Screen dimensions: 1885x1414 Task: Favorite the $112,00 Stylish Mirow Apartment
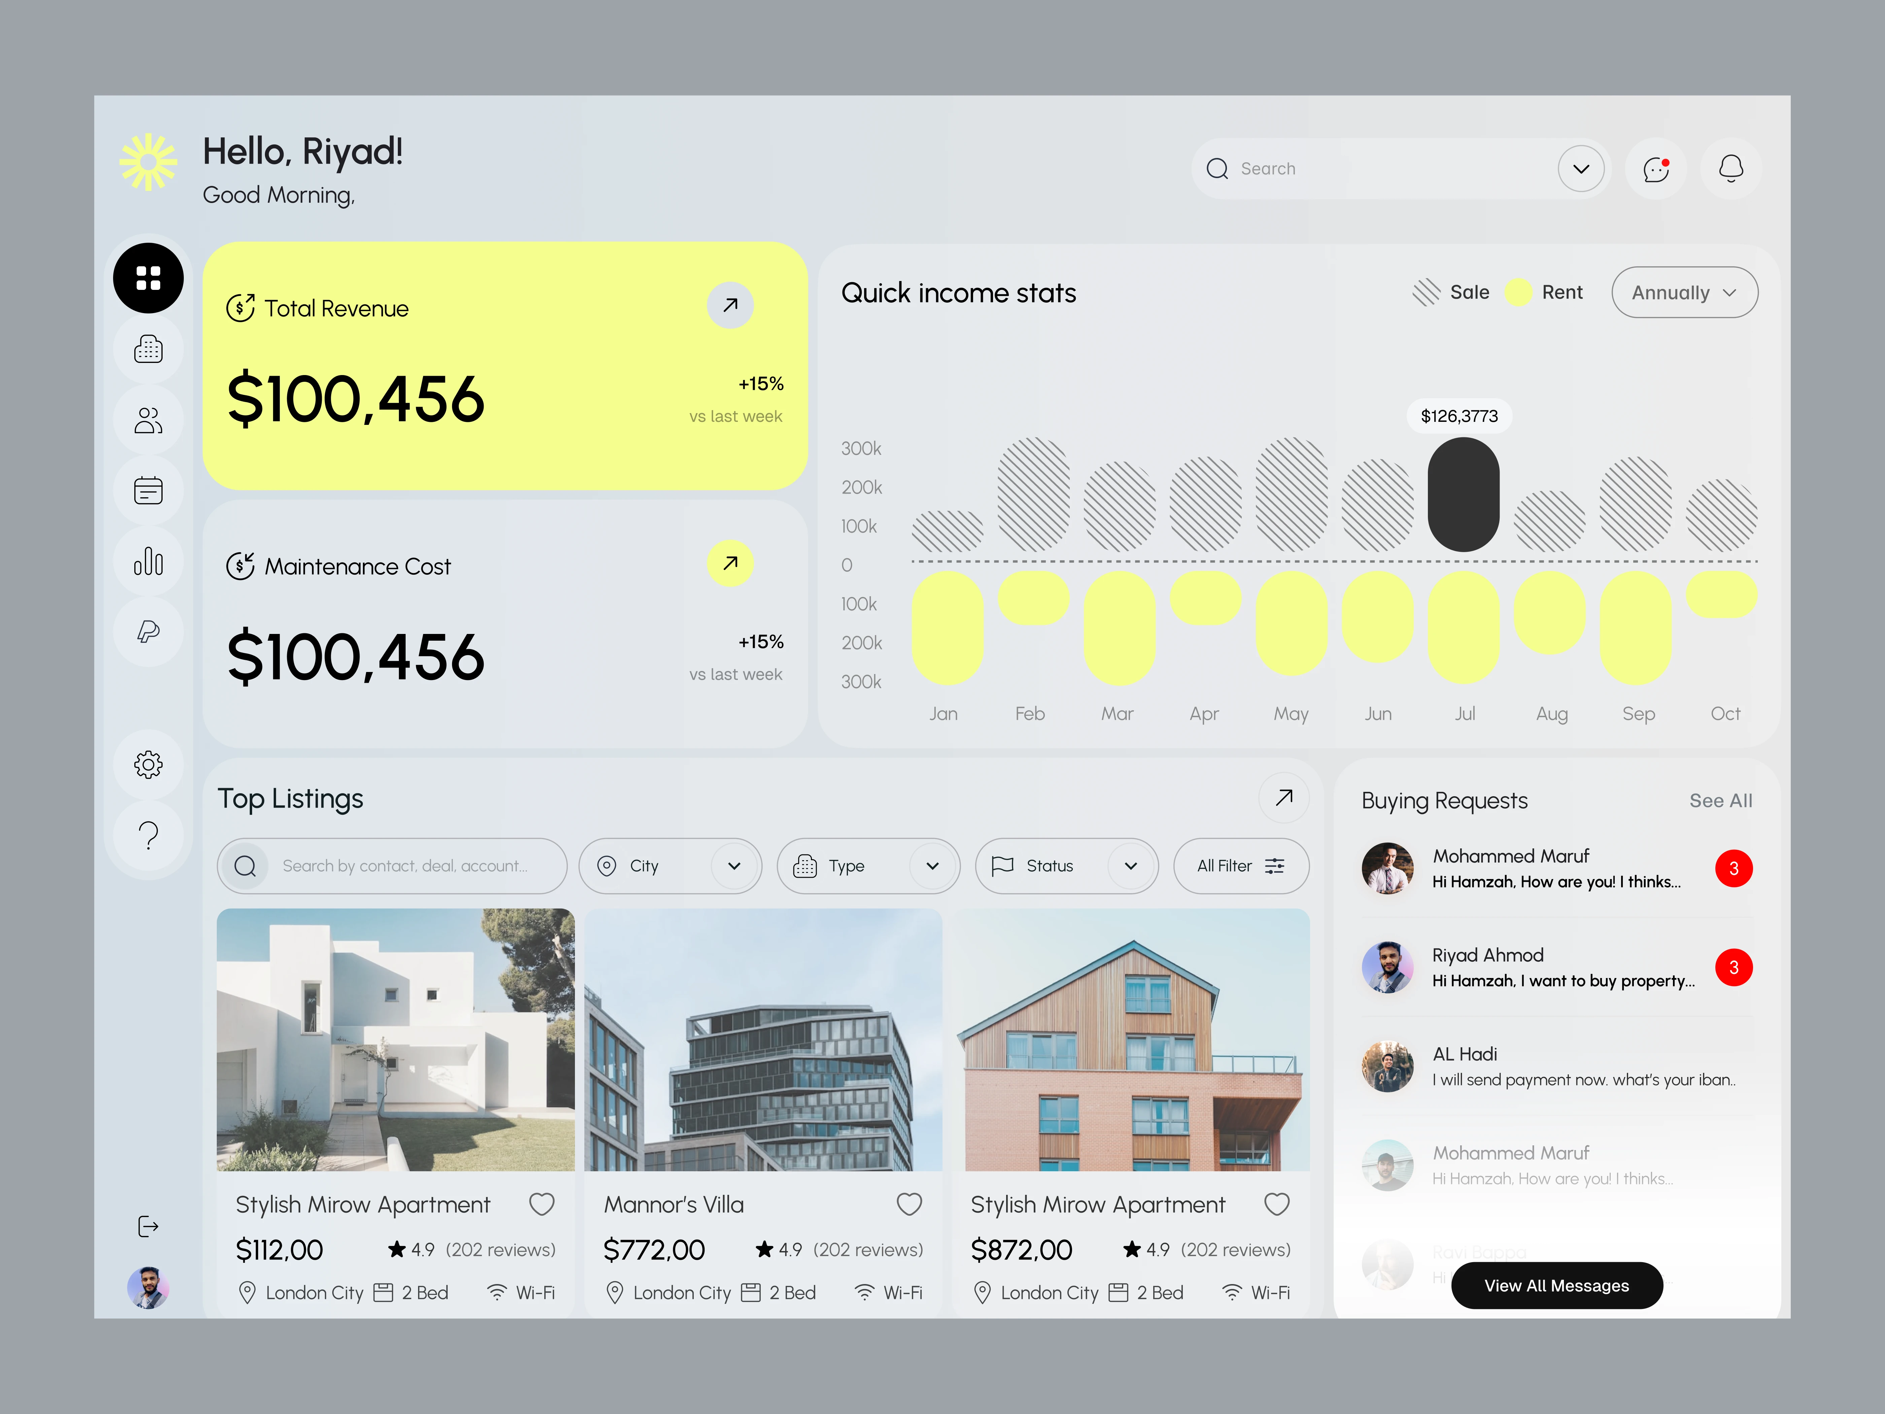point(542,1204)
